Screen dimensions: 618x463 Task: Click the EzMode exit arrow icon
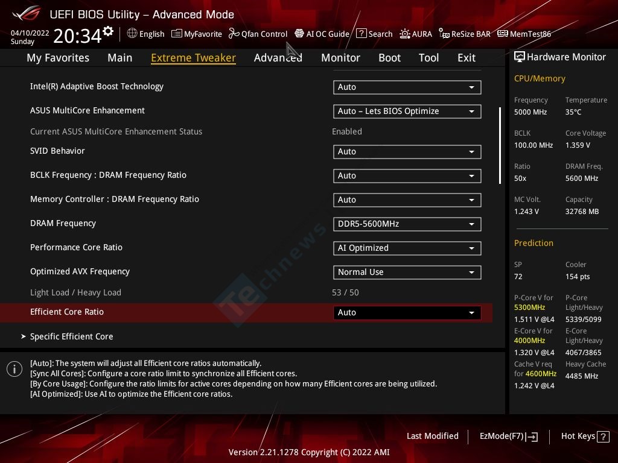tap(532, 436)
